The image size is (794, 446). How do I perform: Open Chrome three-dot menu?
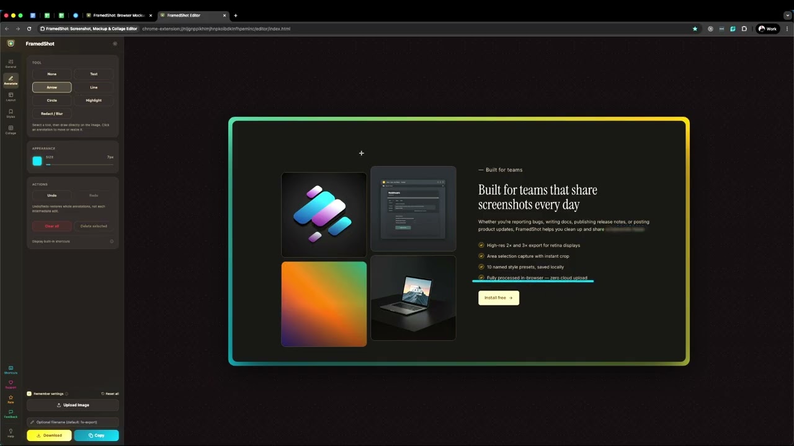pyautogui.click(x=787, y=28)
